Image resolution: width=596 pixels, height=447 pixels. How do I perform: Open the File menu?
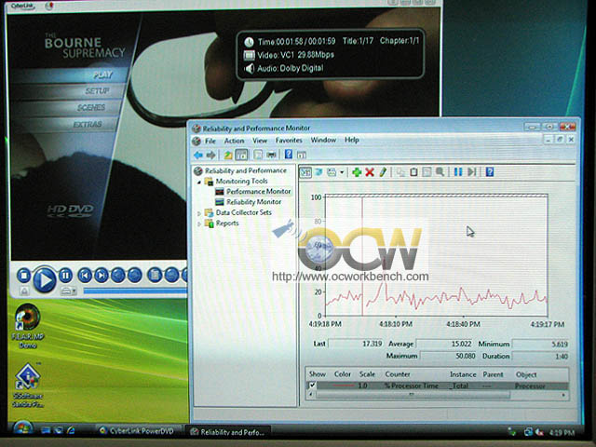tap(210, 141)
